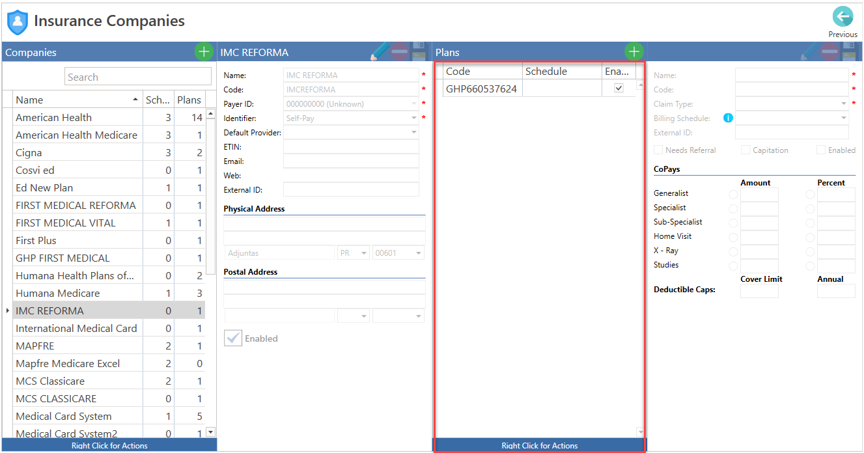864x453 pixels.
Task: Click the Previous label under the arrow
Action: (843, 34)
